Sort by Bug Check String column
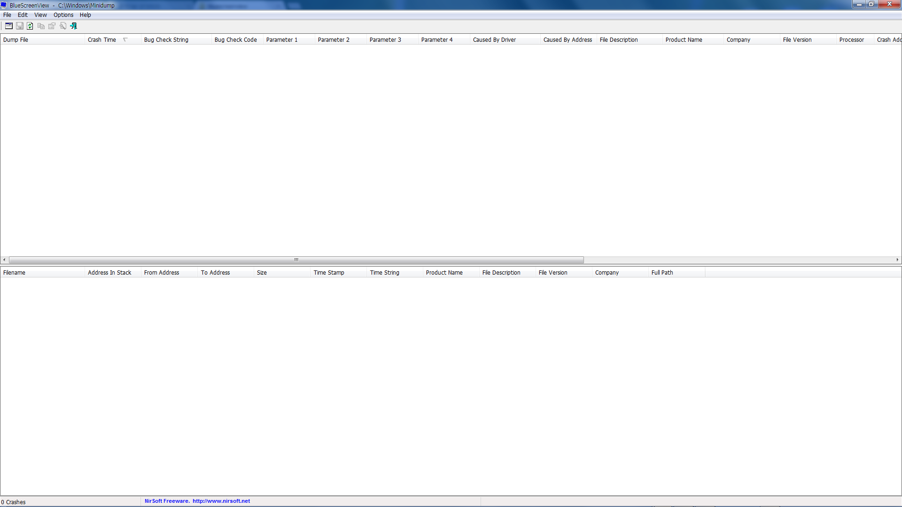 (x=176, y=40)
